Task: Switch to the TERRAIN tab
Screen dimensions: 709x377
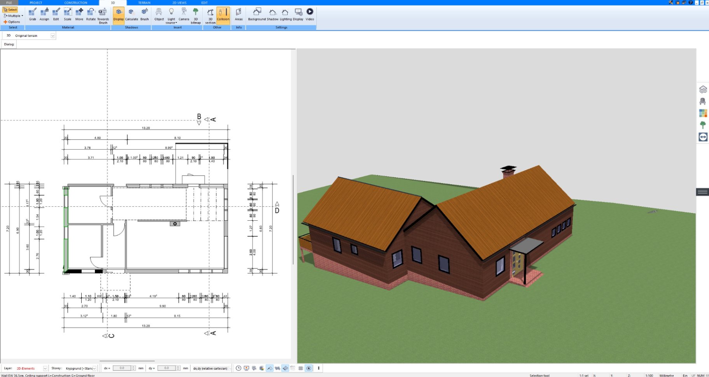Action: [144, 3]
